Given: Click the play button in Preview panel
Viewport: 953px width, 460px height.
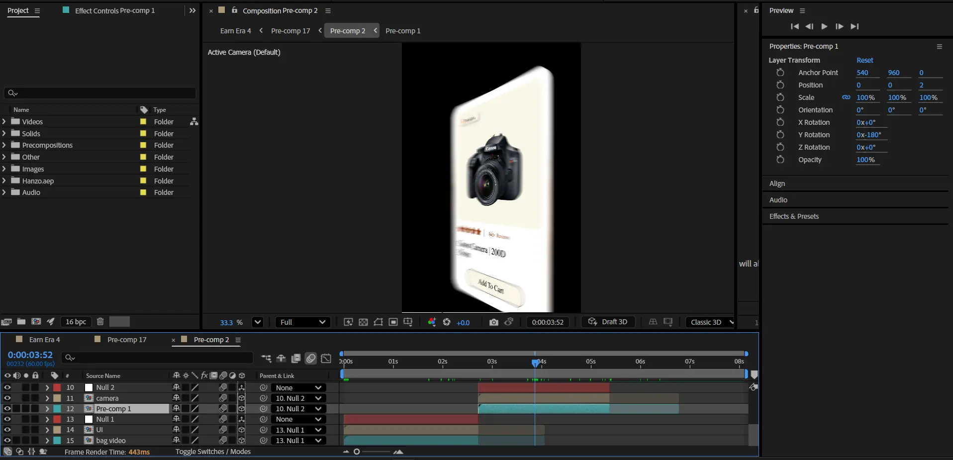Looking at the screenshot, I should click(824, 26).
